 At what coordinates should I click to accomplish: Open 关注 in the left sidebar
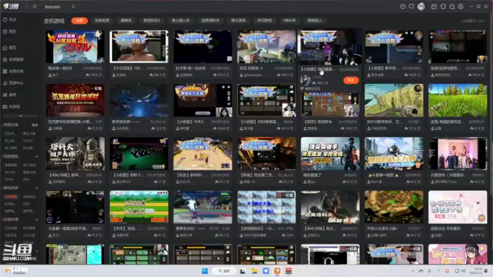pyautogui.click(x=10, y=20)
